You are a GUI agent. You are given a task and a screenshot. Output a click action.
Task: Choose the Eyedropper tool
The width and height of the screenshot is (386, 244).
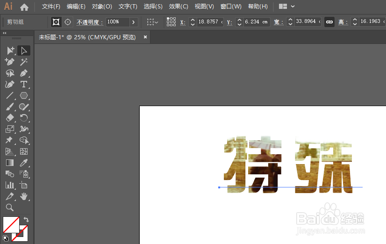click(24, 163)
